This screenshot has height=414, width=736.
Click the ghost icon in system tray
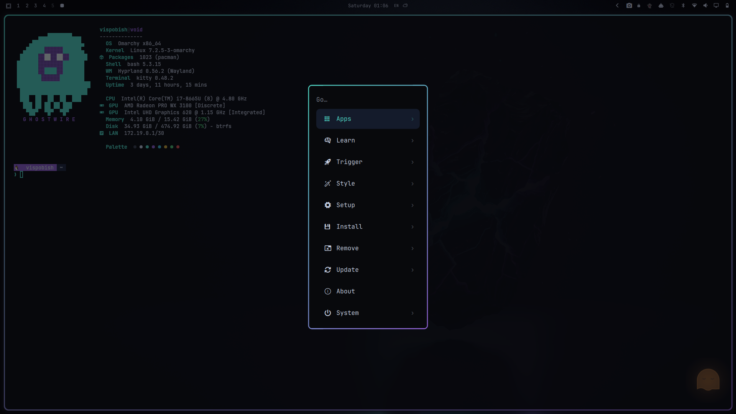pos(649,6)
